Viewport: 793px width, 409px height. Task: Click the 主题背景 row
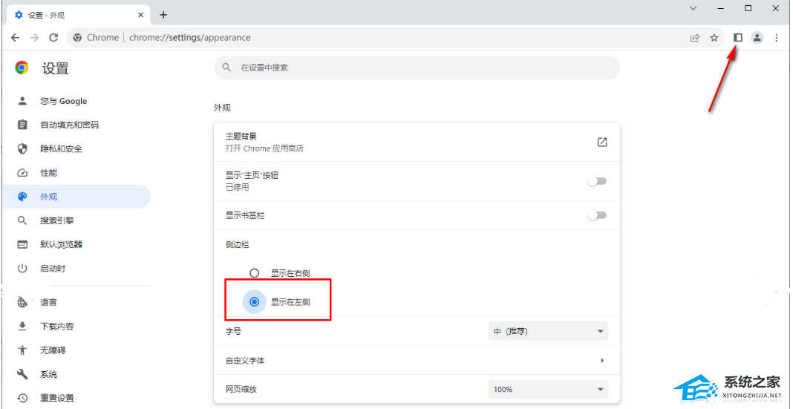[x=417, y=142]
